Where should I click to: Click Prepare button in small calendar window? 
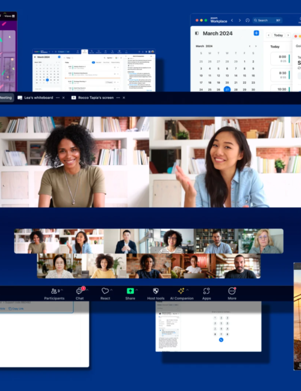[x=109, y=82]
